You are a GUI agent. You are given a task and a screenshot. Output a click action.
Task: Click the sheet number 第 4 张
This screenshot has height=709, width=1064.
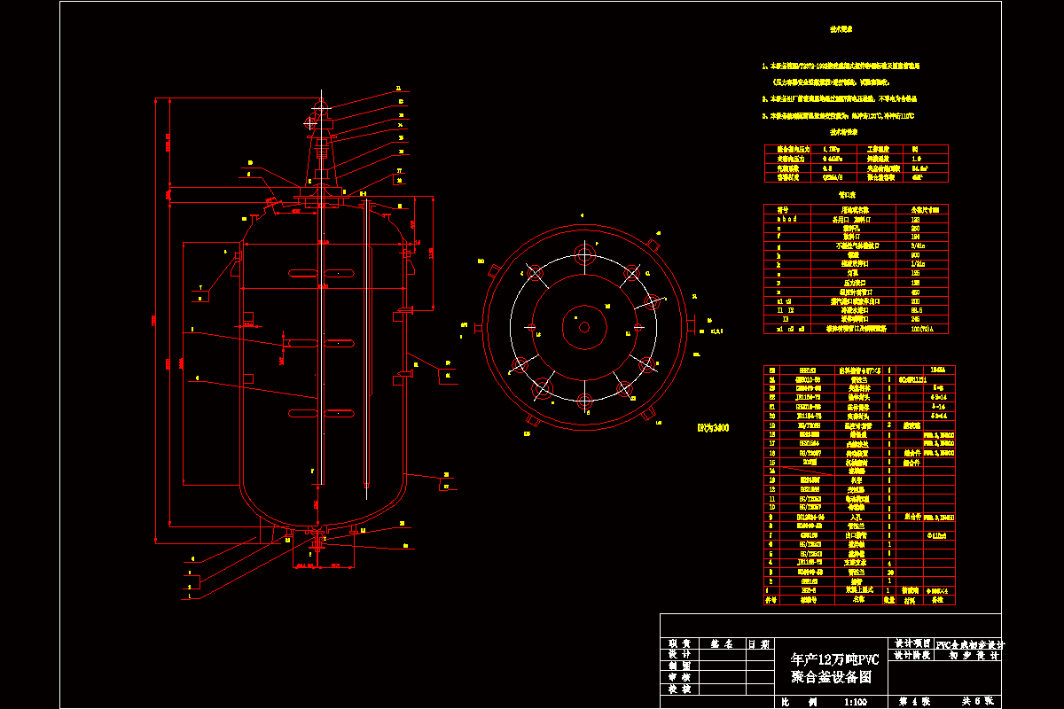click(914, 701)
